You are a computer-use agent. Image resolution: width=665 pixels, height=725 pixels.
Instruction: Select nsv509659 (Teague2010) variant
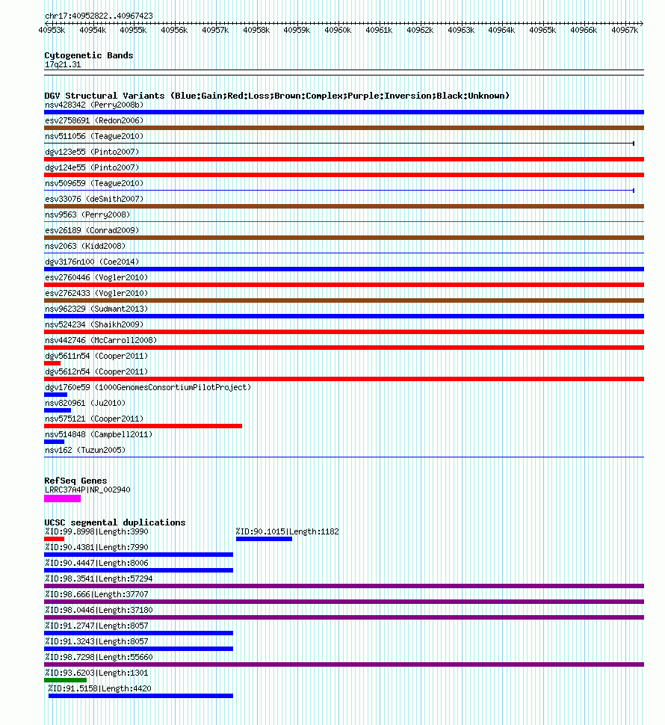pos(94,184)
